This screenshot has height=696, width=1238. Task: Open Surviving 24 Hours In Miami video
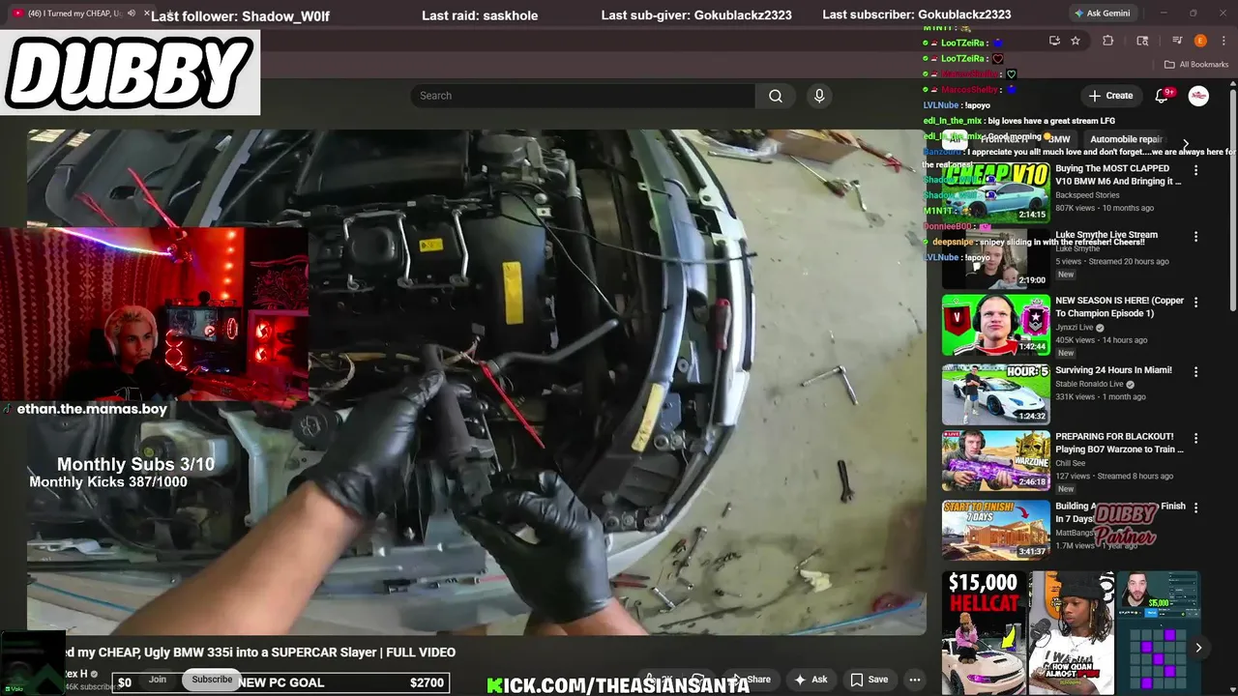(1113, 370)
